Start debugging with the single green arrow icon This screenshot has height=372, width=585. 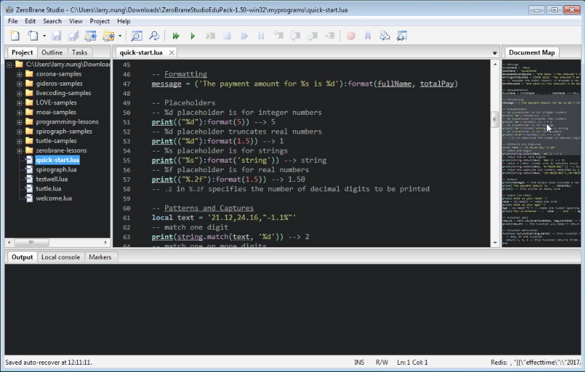(x=193, y=36)
